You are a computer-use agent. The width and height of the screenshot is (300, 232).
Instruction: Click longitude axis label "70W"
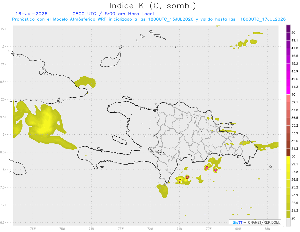(x=208, y=228)
